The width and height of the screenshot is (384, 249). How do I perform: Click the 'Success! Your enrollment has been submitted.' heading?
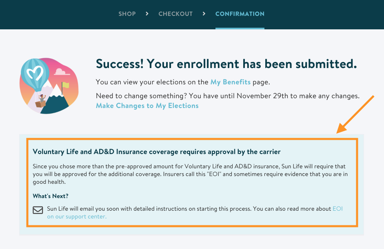[226, 64]
